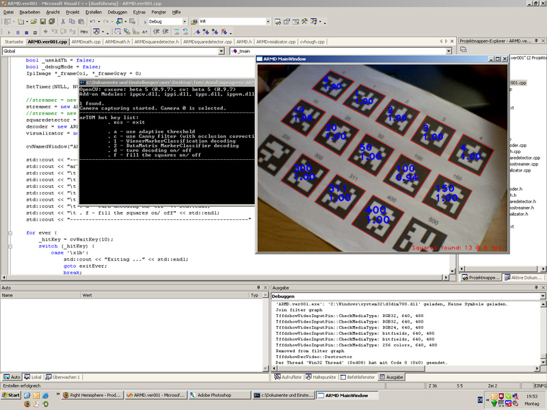Collapse the 'for ever' code block
547x410 pixels.
click(10, 233)
